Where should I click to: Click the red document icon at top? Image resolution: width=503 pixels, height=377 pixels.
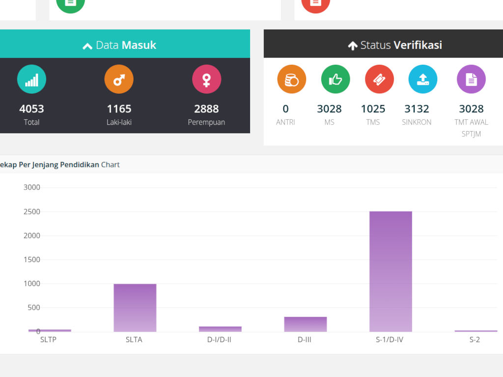point(315,4)
